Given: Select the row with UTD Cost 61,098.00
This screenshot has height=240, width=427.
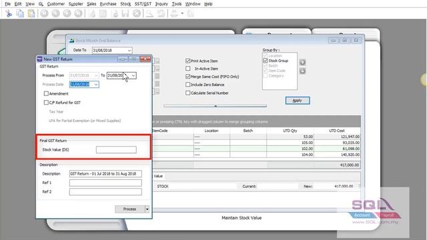Looking at the screenshot, I should click(256, 149).
